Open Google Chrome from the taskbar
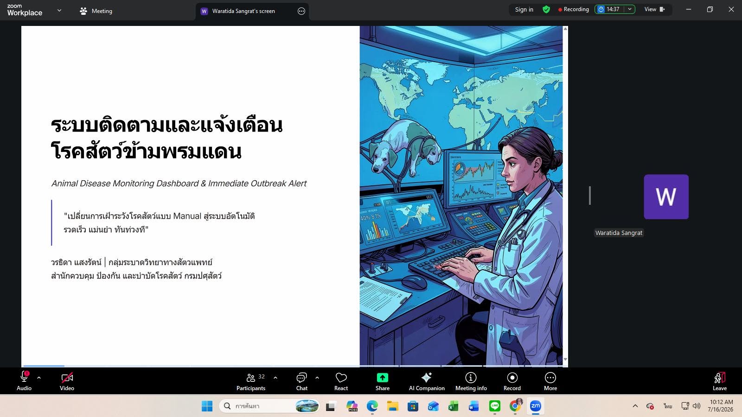The width and height of the screenshot is (742, 417). pyautogui.click(x=515, y=406)
